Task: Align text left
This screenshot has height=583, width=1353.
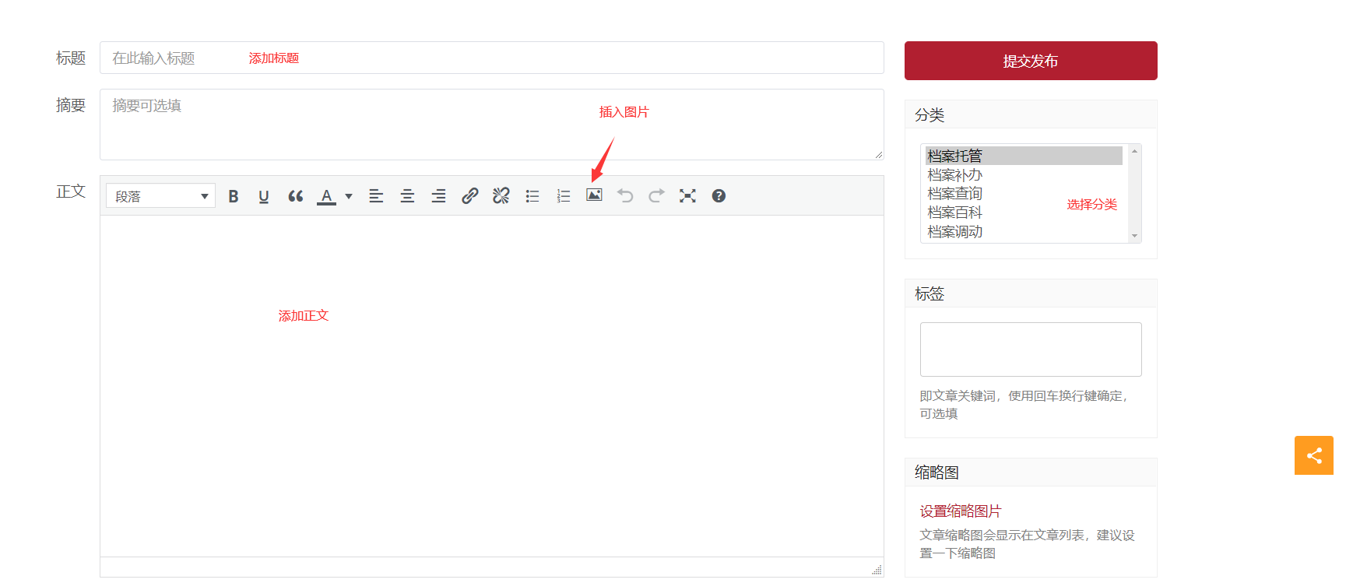Action: (x=376, y=196)
